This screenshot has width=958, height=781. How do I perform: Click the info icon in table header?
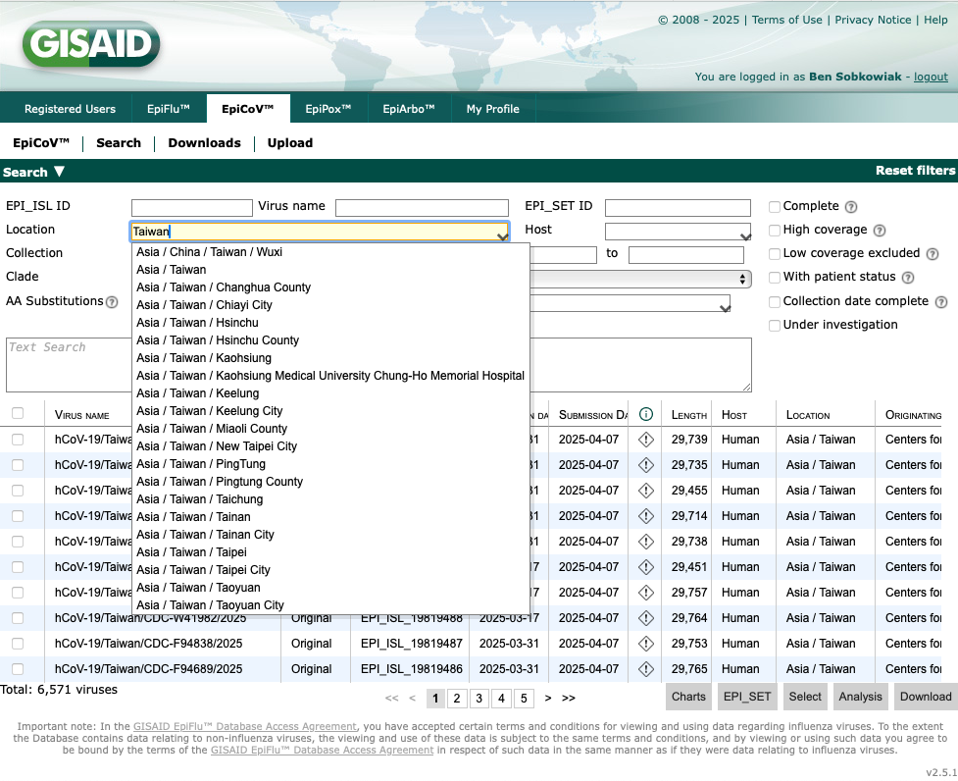[x=646, y=415]
